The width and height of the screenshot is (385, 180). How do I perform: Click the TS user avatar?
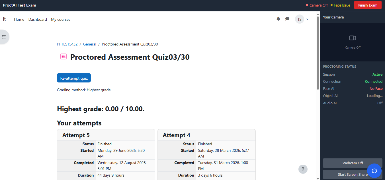pos(299,19)
